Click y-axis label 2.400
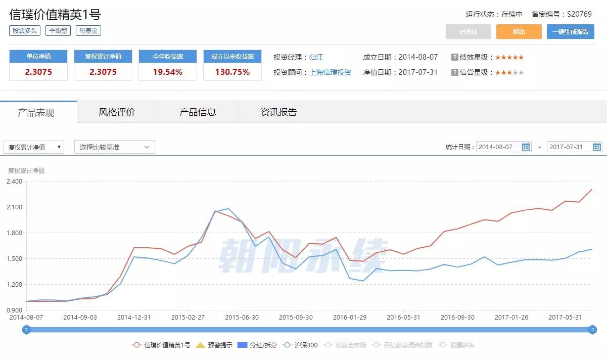The image size is (607, 360). (14, 181)
